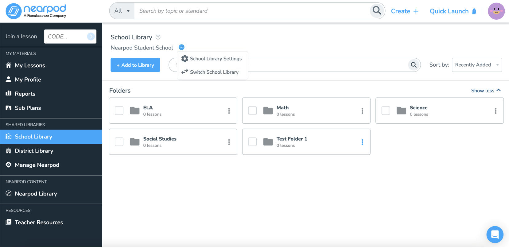
Task: Focus the search by topic or standard field
Action: pyautogui.click(x=252, y=11)
